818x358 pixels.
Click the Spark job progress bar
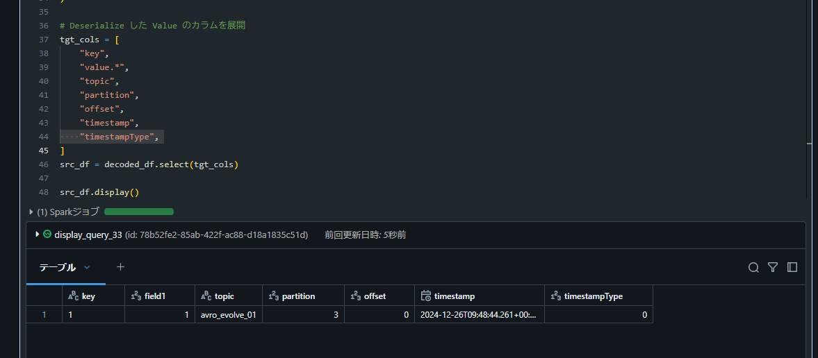coord(139,212)
